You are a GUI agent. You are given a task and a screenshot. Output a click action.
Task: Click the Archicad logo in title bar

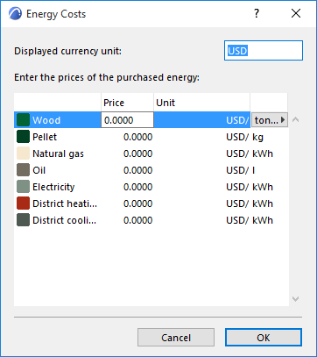click(x=15, y=14)
